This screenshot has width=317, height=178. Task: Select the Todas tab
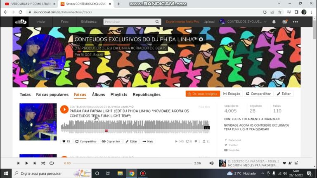(x=25, y=94)
